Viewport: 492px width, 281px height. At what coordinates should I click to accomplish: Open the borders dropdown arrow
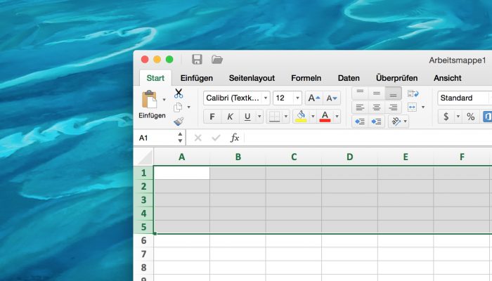point(286,117)
